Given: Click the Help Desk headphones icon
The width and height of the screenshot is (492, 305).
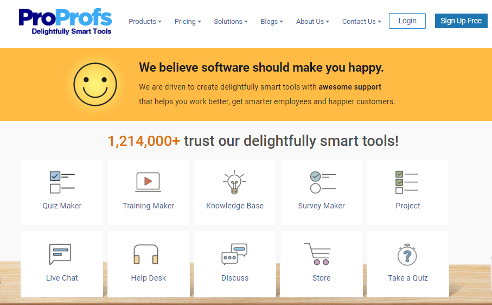Looking at the screenshot, I should pyautogui.click(x=146, y=254).
